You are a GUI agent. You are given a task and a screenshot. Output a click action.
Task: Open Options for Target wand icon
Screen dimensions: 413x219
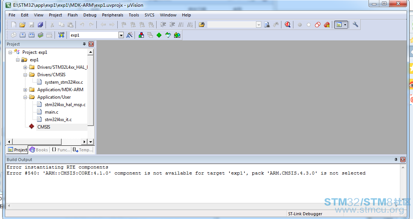[129, 35]
